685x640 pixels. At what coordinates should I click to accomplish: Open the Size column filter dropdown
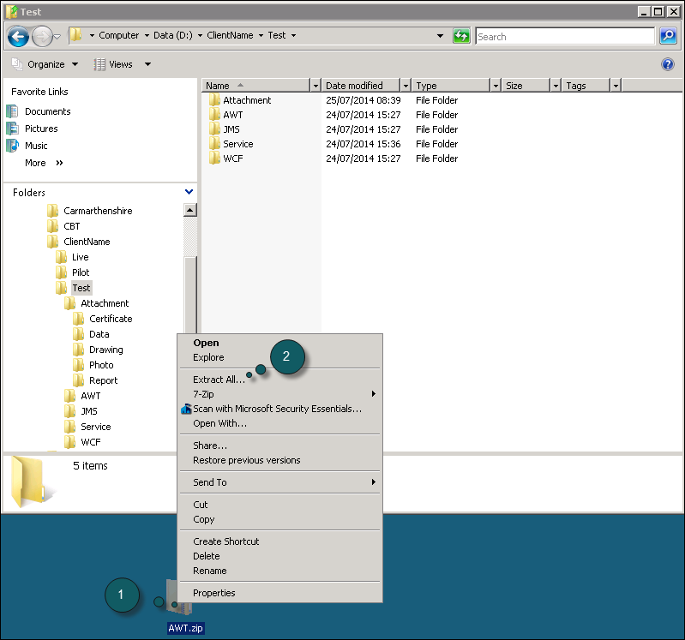point(556,86)
